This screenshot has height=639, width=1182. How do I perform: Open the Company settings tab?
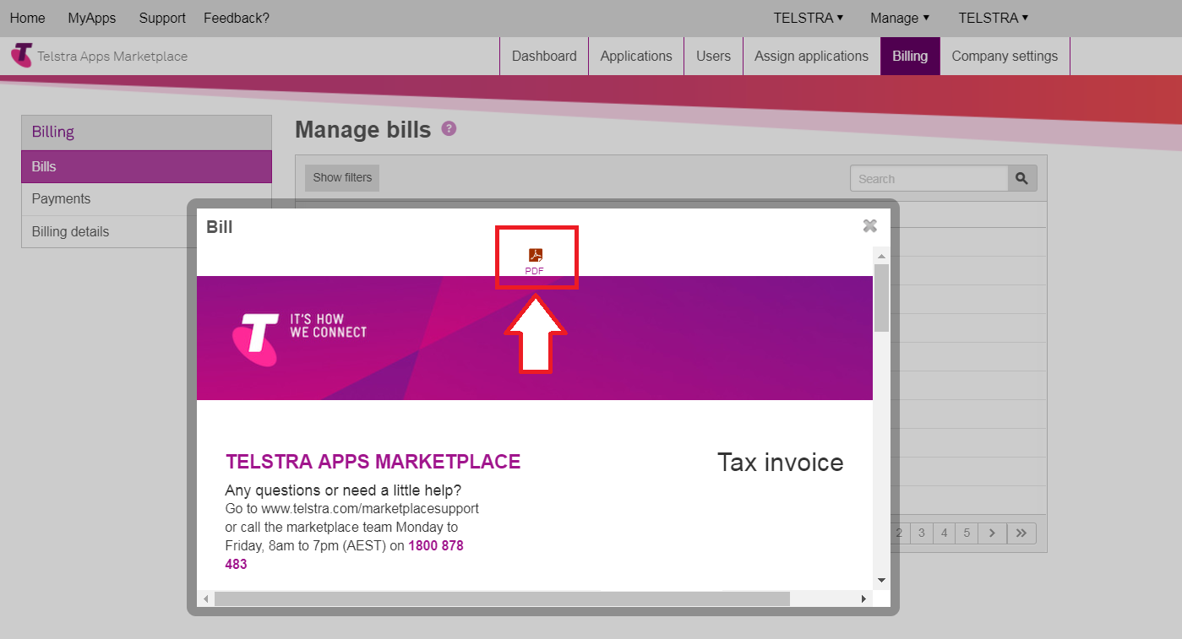tap(1004, 57)
